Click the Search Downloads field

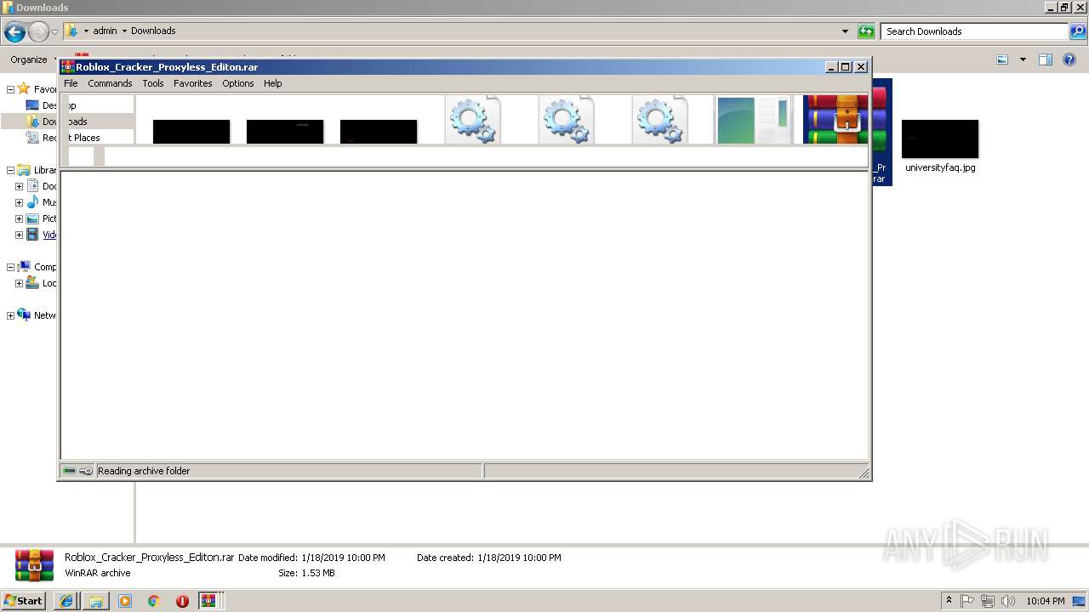975,31
